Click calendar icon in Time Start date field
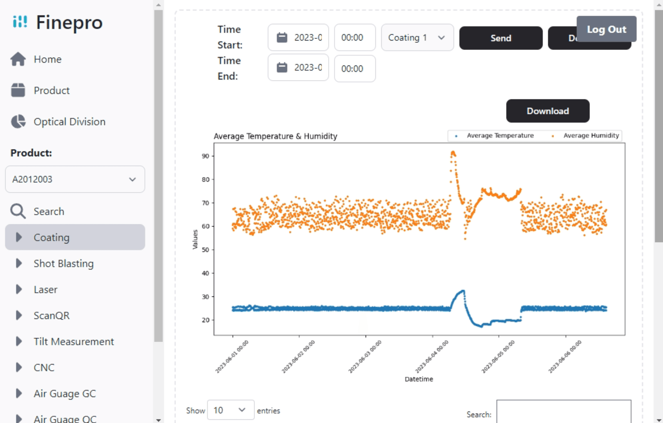The width and height of the screenshot is (663, 423). tap(282, 37)
